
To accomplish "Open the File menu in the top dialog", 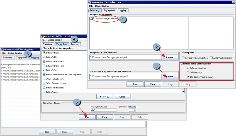I will 91,6.
